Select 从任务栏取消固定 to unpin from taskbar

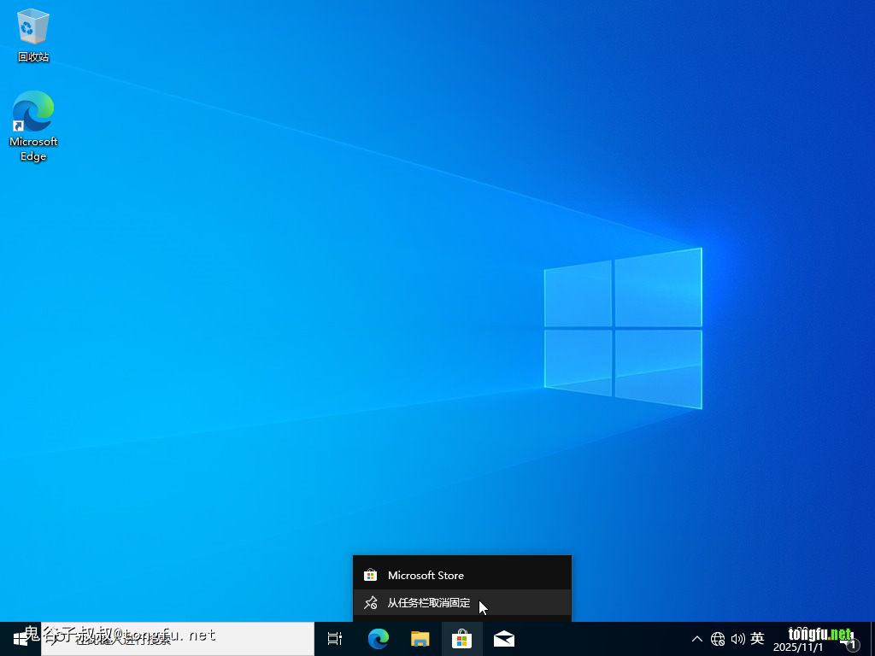click(429, 603)
